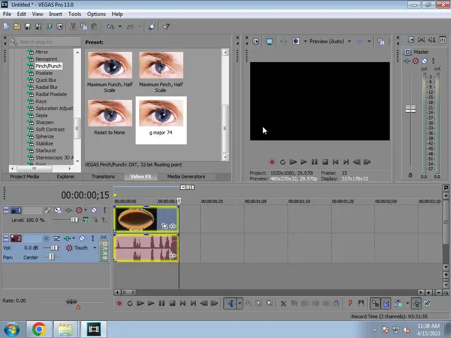Open the Master Bus FX gear icon
451x338 pixels.
tap(415, 61)
